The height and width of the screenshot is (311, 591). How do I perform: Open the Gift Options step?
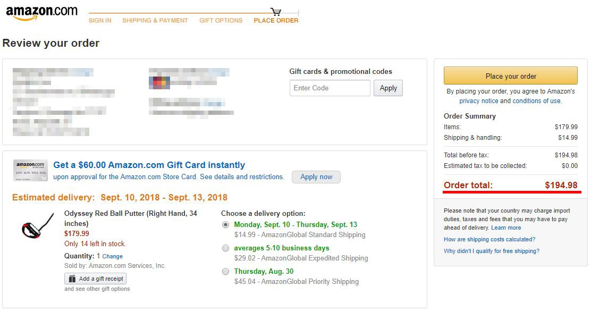(221, 21)
